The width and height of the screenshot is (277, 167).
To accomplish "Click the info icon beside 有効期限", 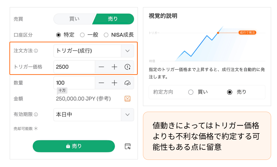I will coord(36,114).
